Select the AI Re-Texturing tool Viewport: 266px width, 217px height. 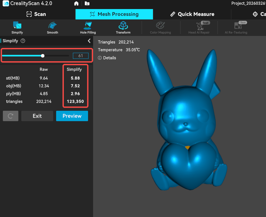[236, 26]
